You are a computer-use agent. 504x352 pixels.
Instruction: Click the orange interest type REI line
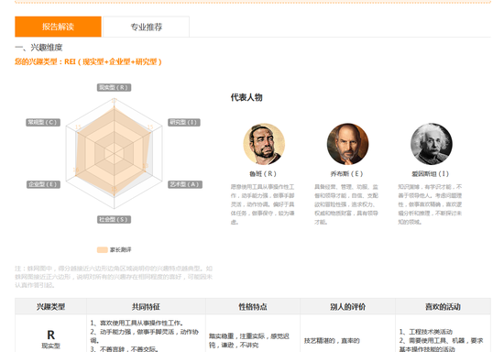88,61
